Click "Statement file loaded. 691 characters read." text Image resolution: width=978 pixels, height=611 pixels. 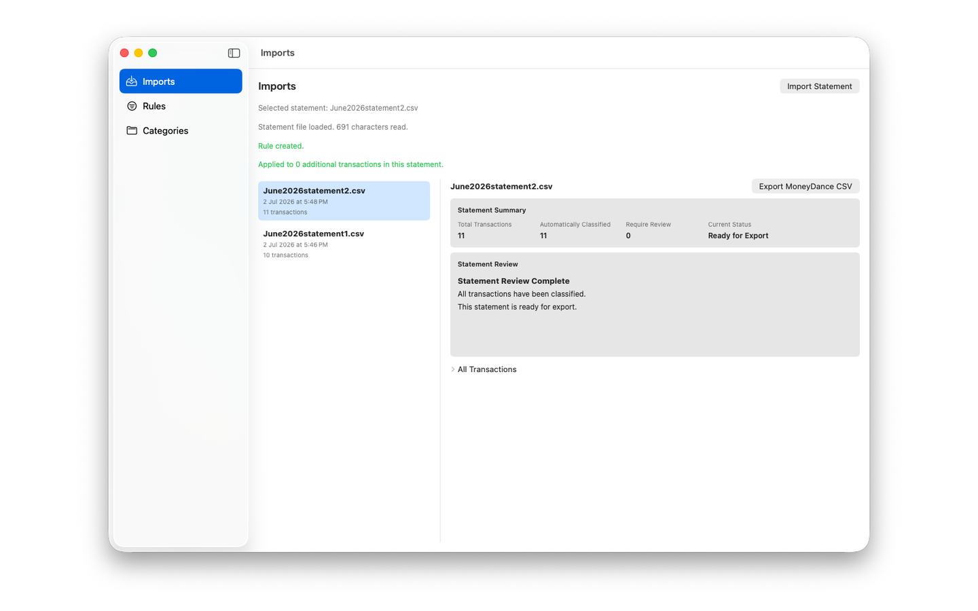333,127
